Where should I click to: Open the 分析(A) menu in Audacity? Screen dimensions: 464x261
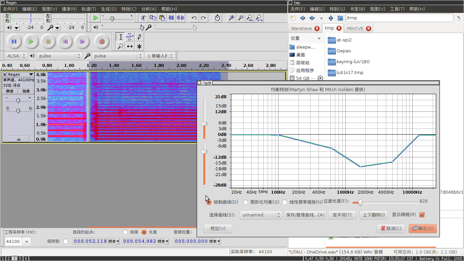(149, 9)
